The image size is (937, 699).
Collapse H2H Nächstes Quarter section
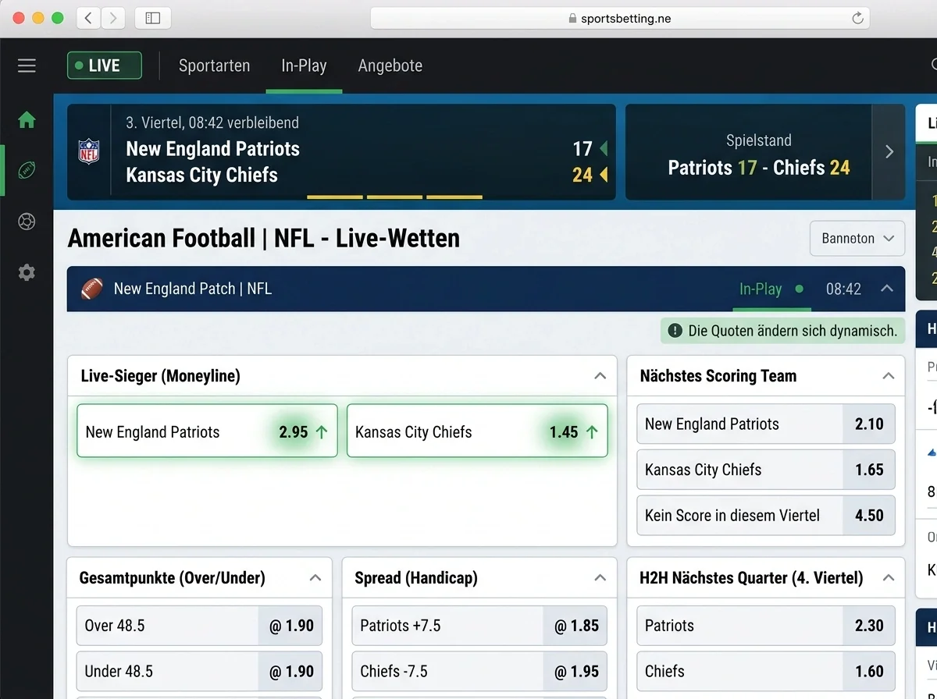pyautogui.click(x=888, y=578)
